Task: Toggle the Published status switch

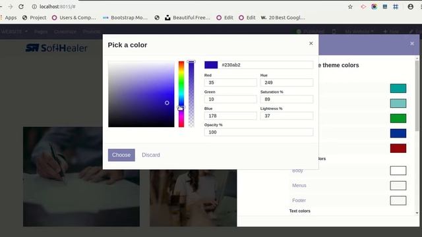Action: tap(311, 32)
